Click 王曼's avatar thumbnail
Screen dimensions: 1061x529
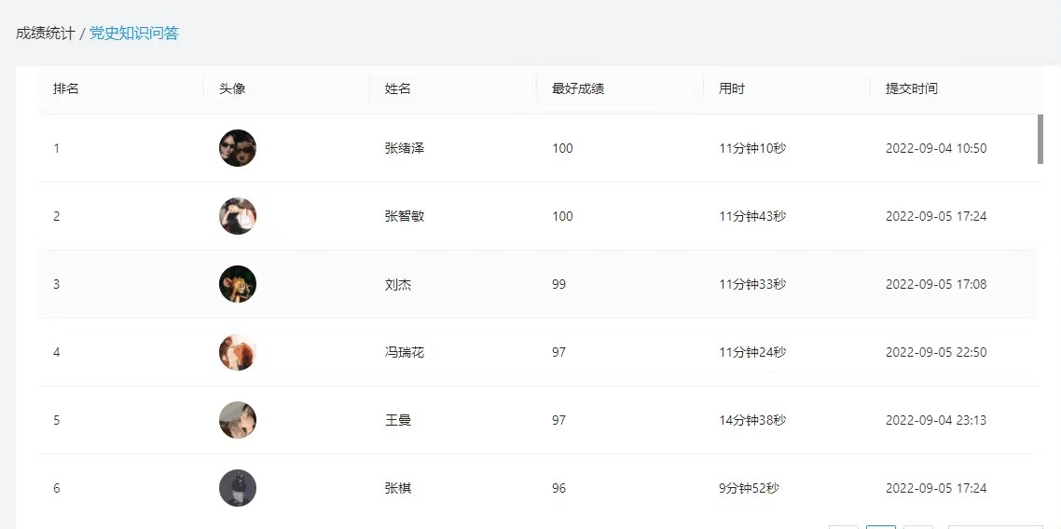click(x=238, y=420)
